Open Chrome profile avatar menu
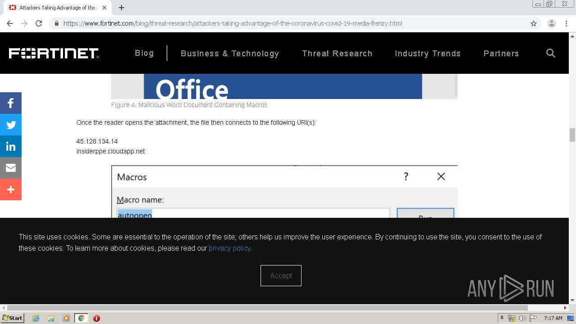 click(552, 23)
